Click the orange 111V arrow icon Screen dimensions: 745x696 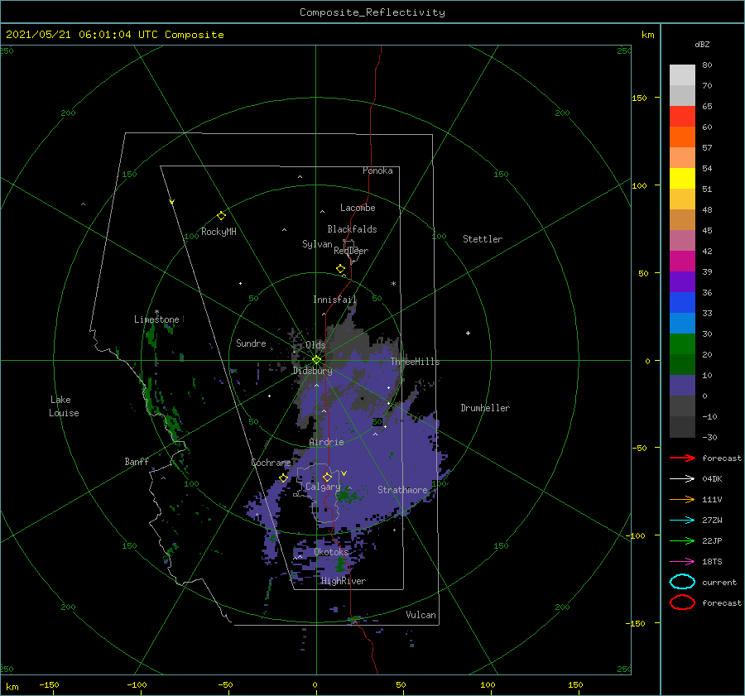point(682,499)
